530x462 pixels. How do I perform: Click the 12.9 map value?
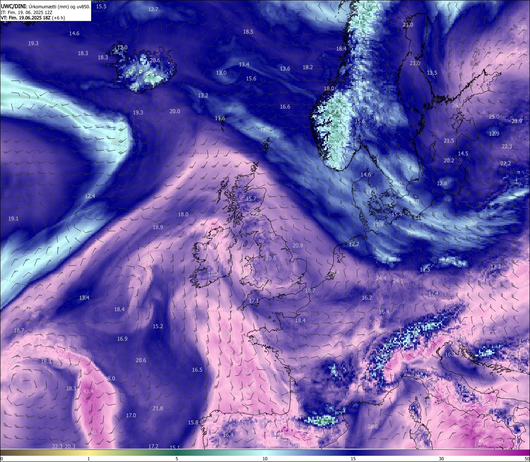click(x=494, y=133)
